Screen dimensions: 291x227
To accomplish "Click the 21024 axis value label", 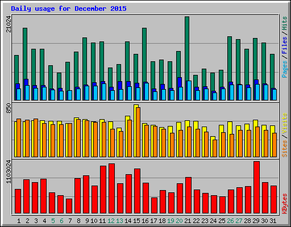I will click(9, 24).
